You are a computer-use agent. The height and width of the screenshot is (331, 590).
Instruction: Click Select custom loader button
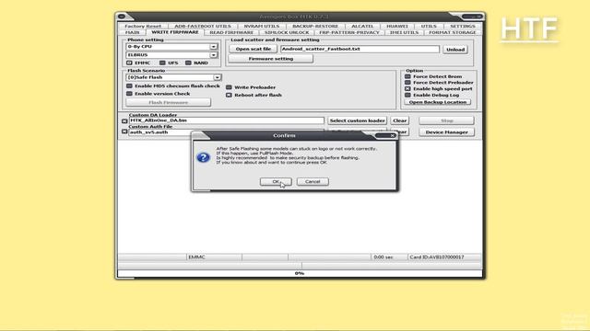coord(358,120)
